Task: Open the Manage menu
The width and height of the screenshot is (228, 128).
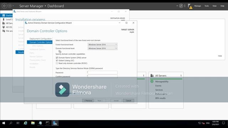Action: coord(197,6)
